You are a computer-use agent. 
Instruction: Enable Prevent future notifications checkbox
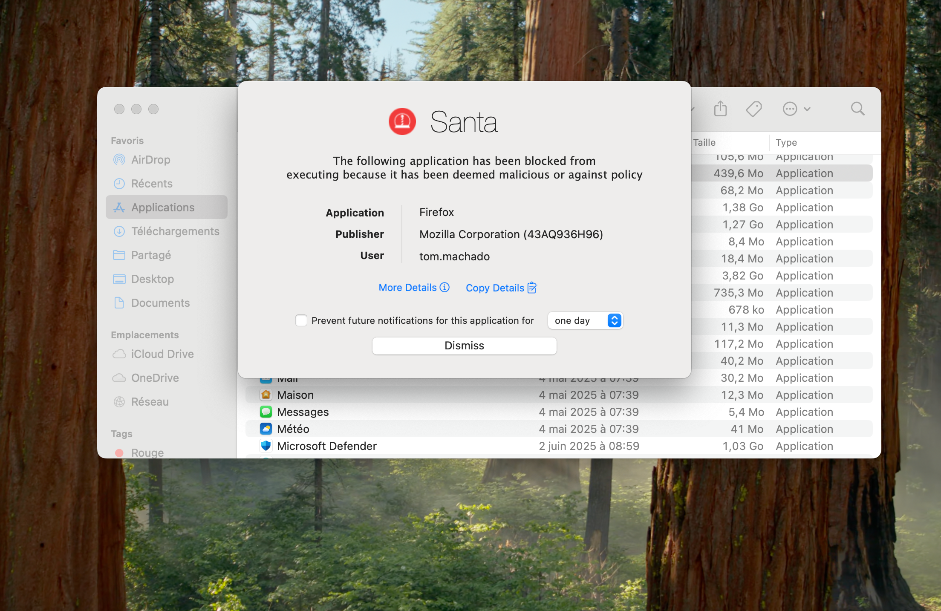301,320
